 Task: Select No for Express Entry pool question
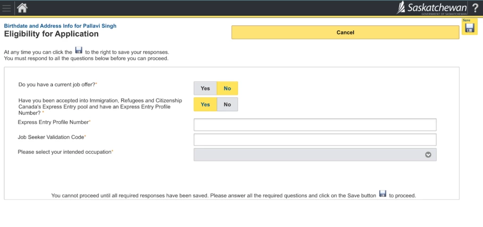[x=227, y=104]
